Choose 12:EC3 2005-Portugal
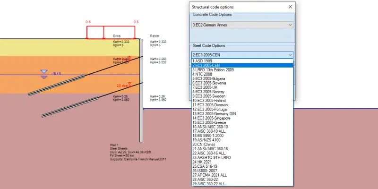The height and width of the screenshot is (189, 378). pos(242,109)
